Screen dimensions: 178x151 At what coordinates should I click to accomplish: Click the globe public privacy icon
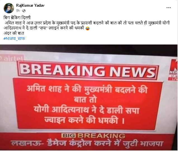[x=24, y=11]
